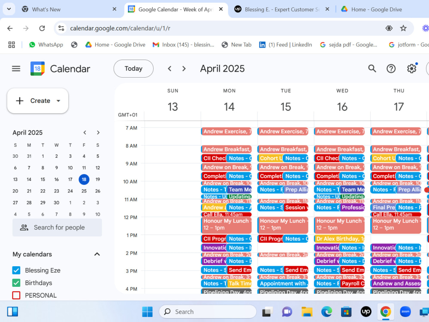
Task: Open Monday's Call Ella 11:45am event
Action: (x=226, y=214)
